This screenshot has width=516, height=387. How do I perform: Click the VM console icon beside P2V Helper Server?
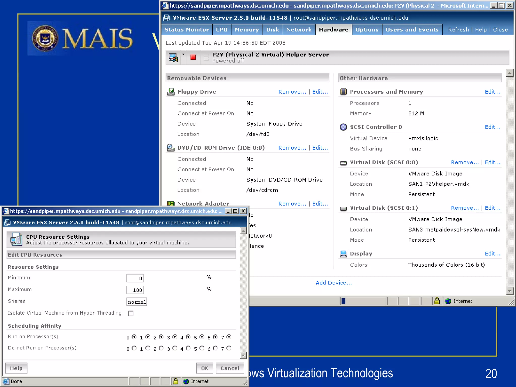tap(173, 57)
